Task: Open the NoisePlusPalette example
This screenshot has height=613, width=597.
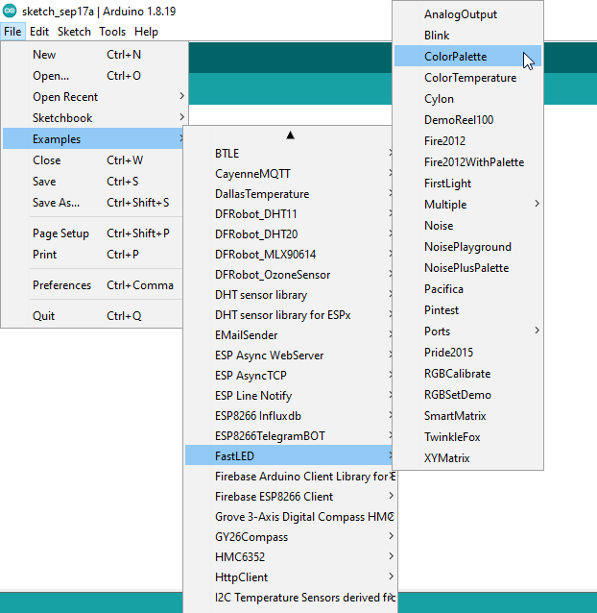Action: point(467,268)
